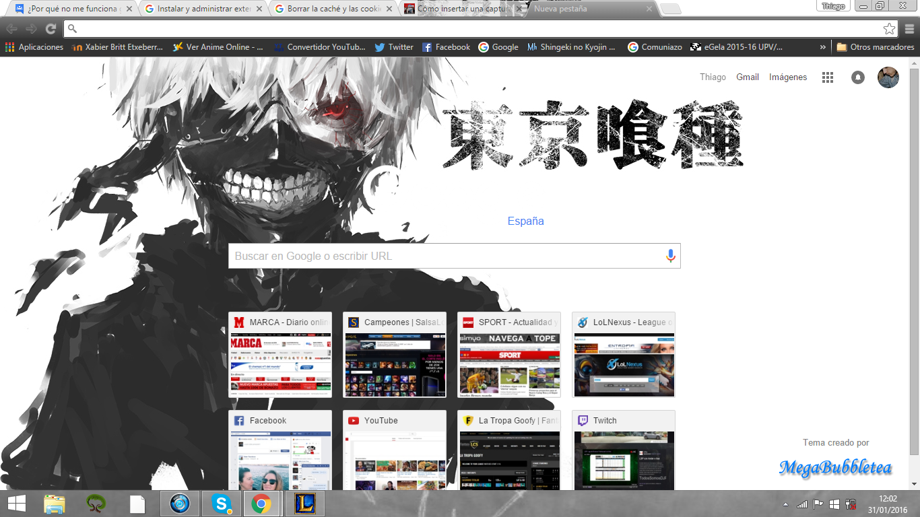Viewport: 920px width, 517px height.
Task: Click the Thiago link on Google page
Action: pyautogui.click(x=713, y=77)
